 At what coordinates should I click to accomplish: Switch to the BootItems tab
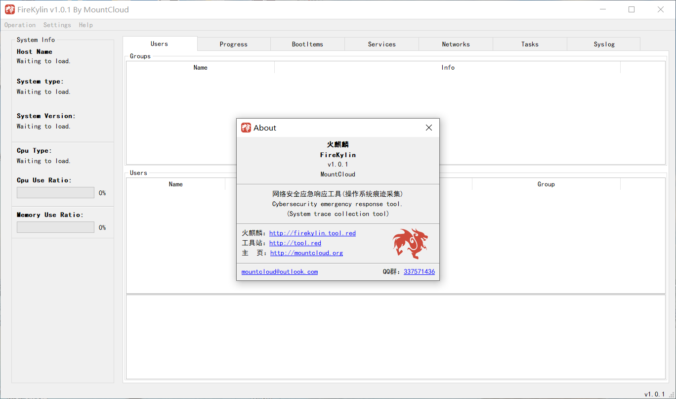pos(307,44)
